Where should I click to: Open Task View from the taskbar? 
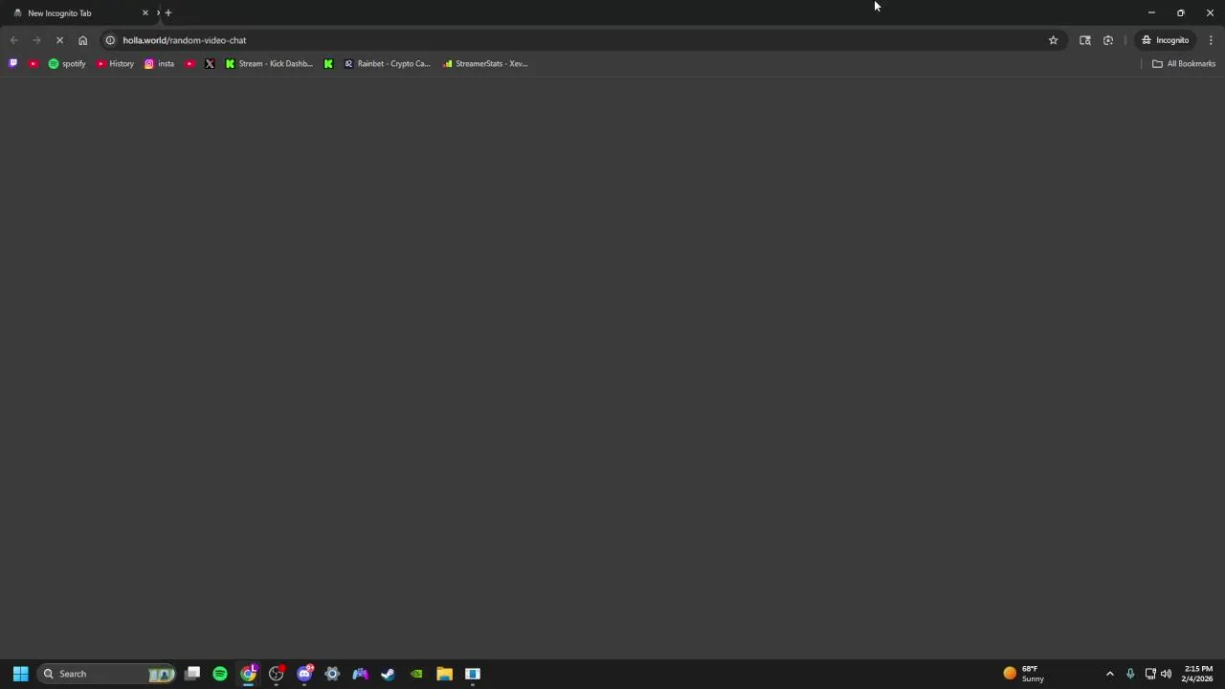point(192,674)
